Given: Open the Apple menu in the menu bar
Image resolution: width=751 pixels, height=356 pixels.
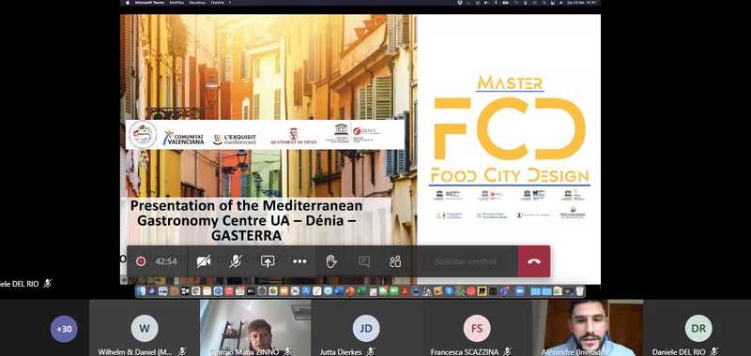Looking at the screenshot, I should 128,3.
